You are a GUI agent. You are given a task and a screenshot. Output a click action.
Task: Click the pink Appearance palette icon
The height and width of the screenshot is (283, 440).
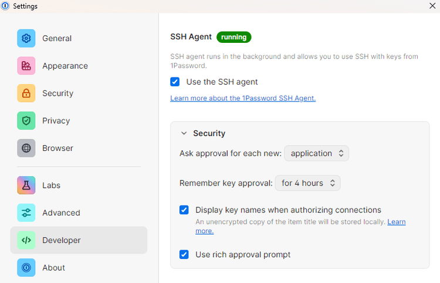(26, 66)
